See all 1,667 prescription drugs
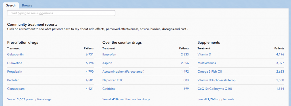Image resolution: width=291 pixels, height=106 pixels. [x=29, y=99]
